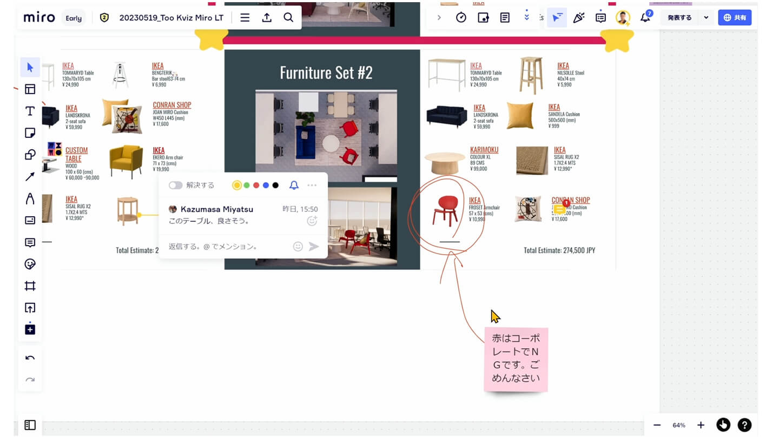Search the board with magnifier icon
779x438 pixels.
(288, 17)
